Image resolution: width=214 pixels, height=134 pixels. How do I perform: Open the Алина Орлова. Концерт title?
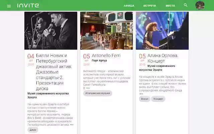(163, 58)
